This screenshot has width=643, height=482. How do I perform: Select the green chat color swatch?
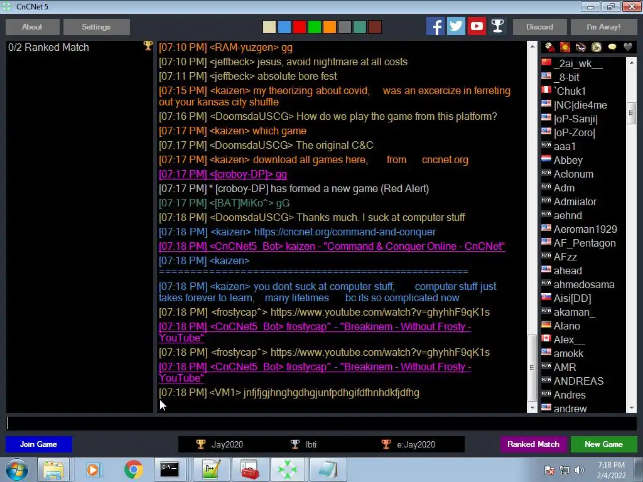(x=315, y=27)
